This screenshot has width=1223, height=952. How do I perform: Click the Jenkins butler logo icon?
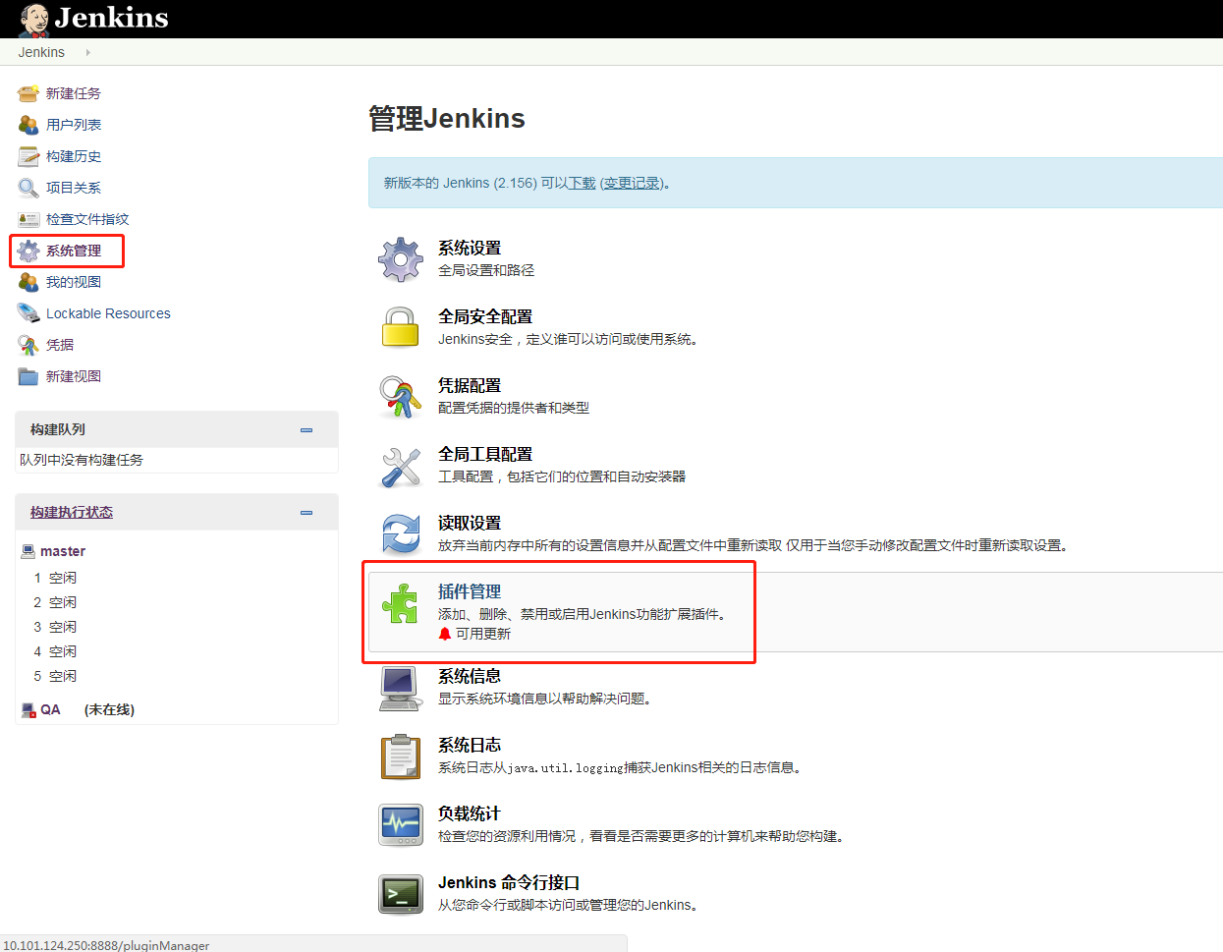click(x=34, y=20)
